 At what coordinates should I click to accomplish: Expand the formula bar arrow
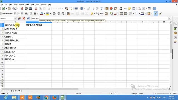click(x=170, y=18)
